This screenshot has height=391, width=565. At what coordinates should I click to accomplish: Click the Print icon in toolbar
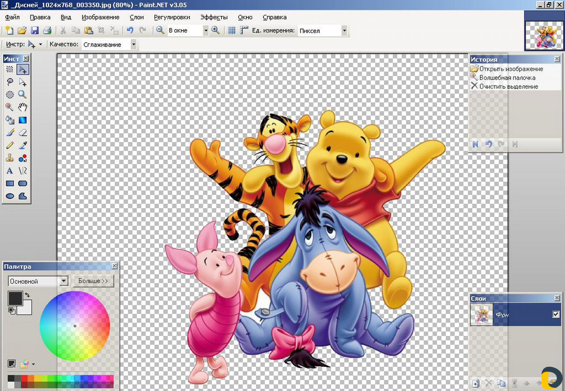(47, 30)
